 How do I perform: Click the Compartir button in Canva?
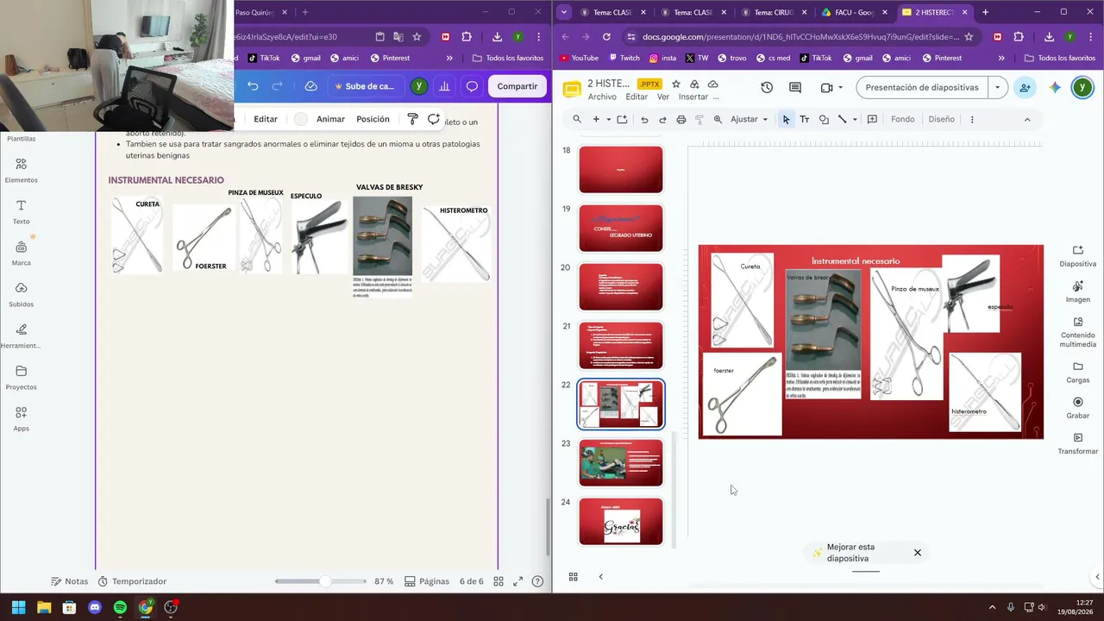tap(517, 86)
